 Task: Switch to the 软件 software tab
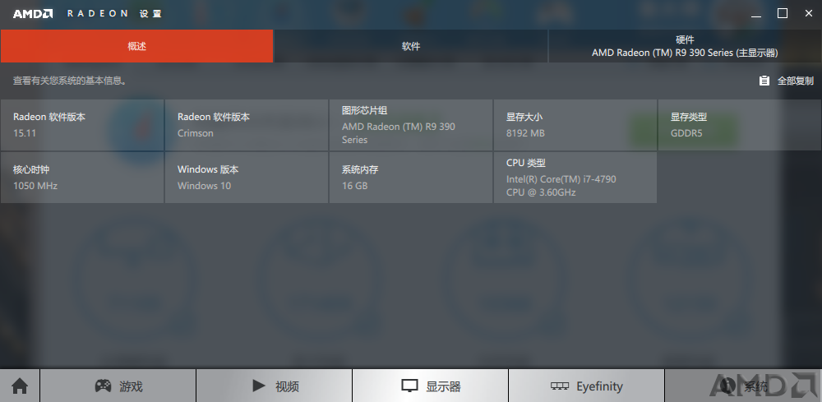pos(411,46)
